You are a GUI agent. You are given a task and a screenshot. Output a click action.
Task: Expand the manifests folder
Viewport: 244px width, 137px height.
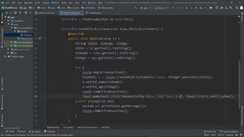click(x=8, y=21)
